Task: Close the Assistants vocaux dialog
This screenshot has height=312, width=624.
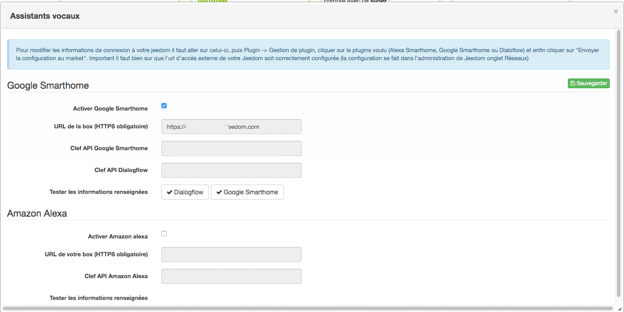Action: 616,12
